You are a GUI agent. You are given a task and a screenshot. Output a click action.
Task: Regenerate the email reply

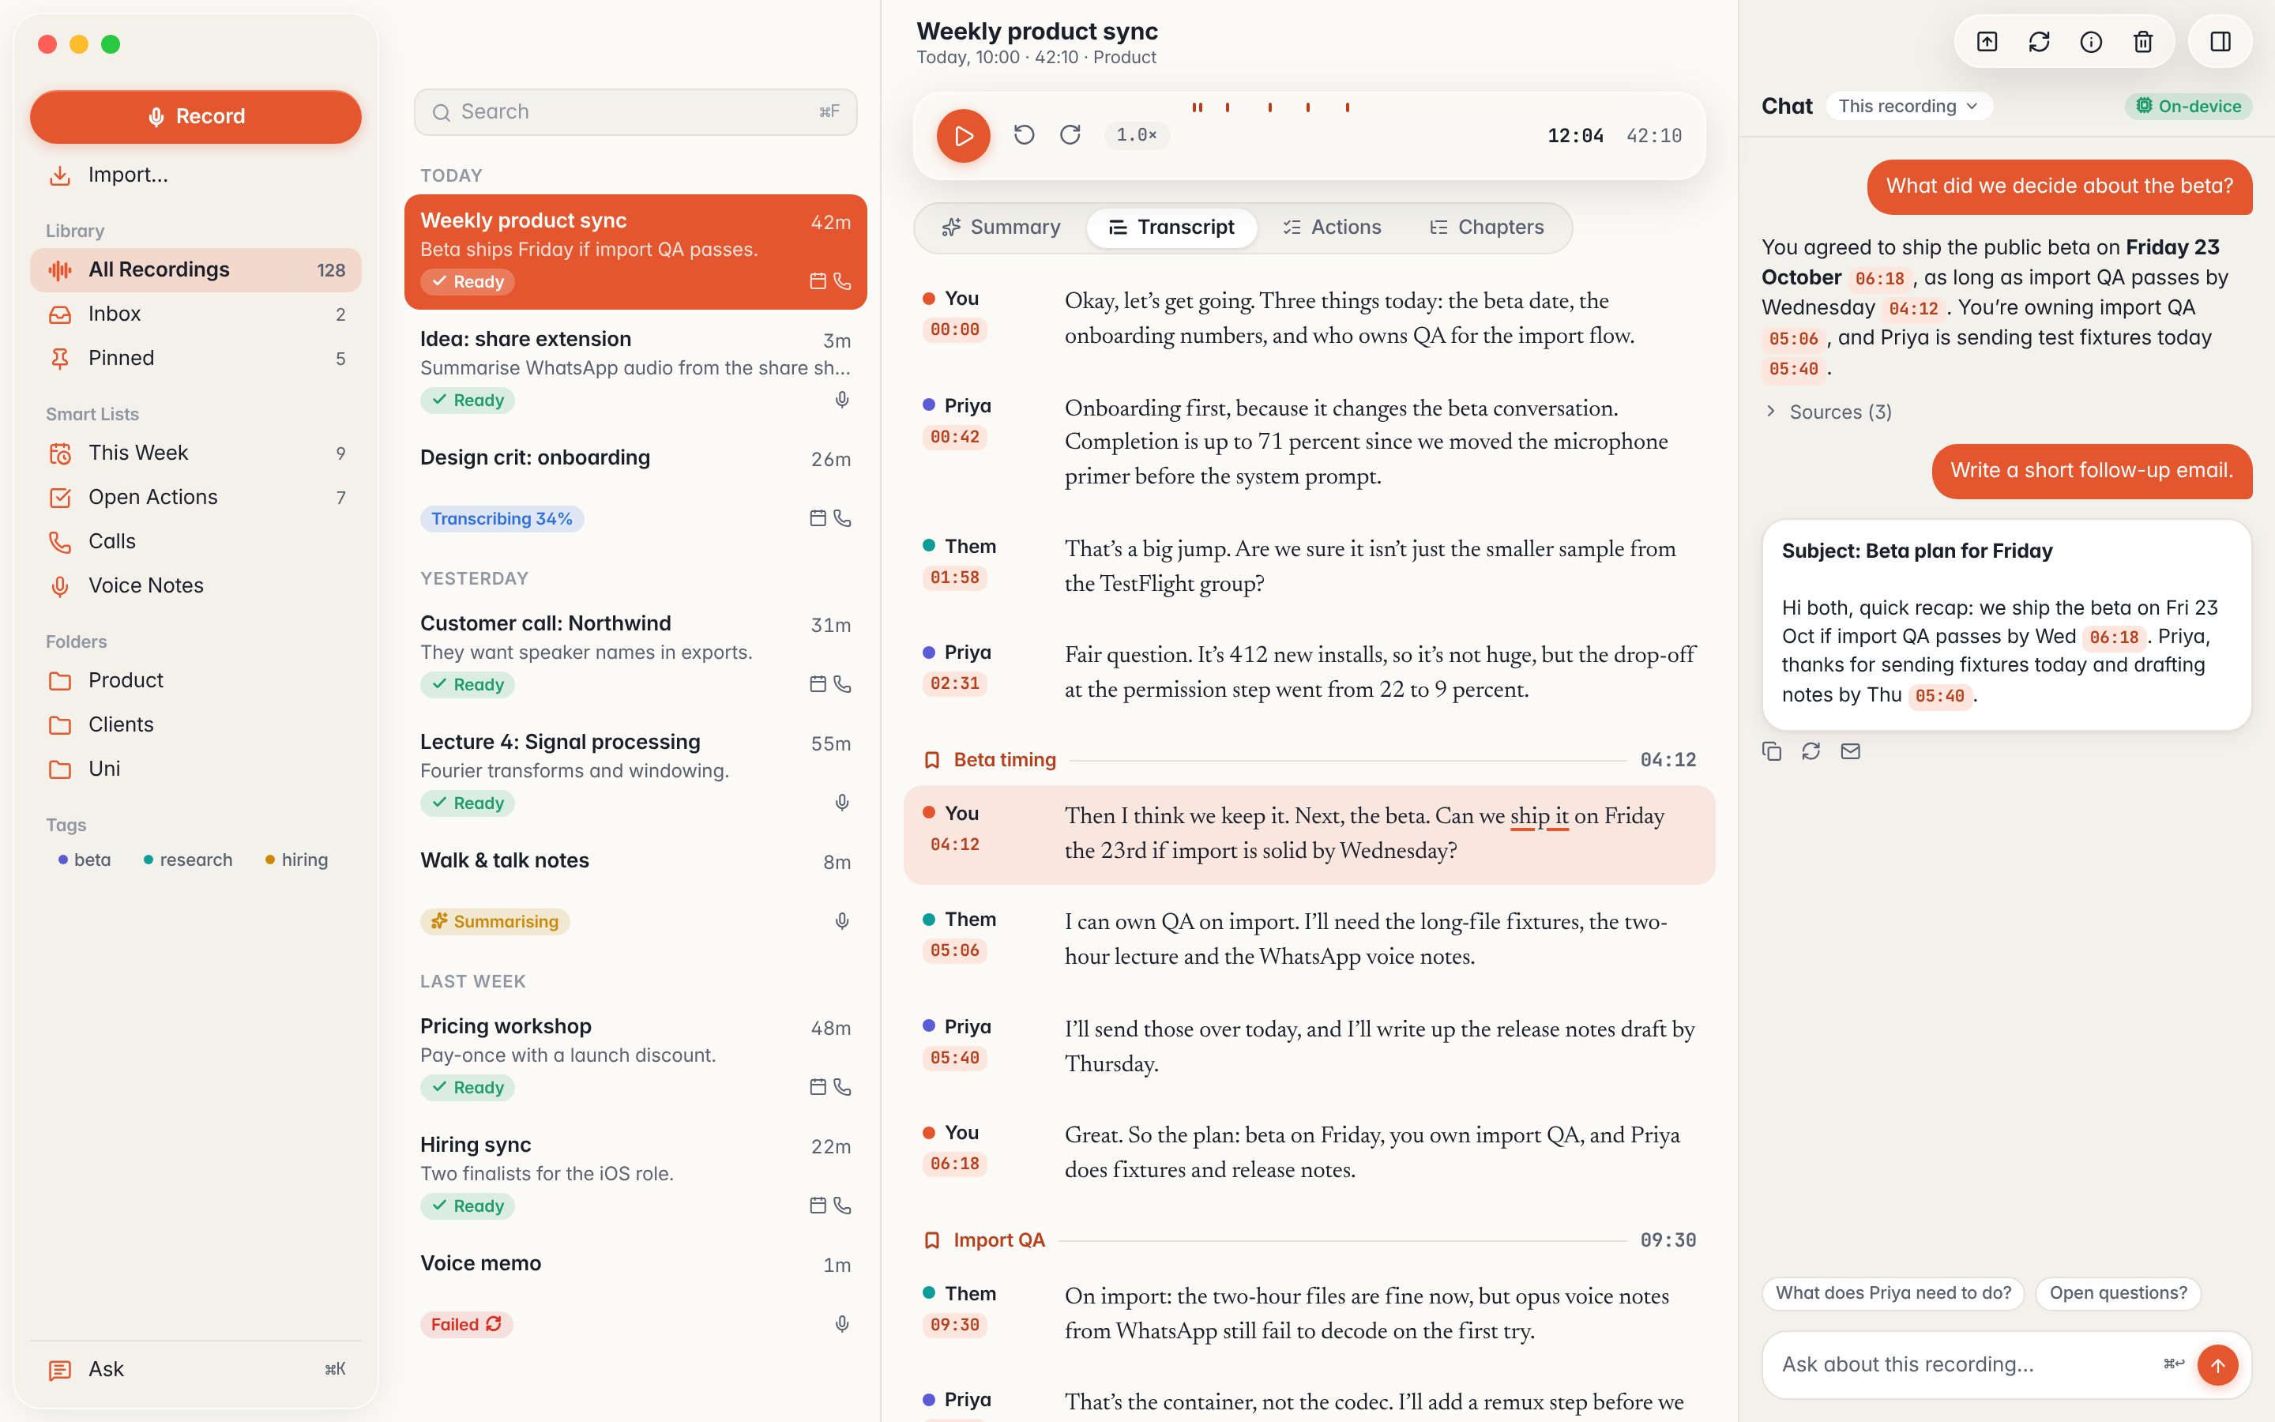(x=1811, y=751)
